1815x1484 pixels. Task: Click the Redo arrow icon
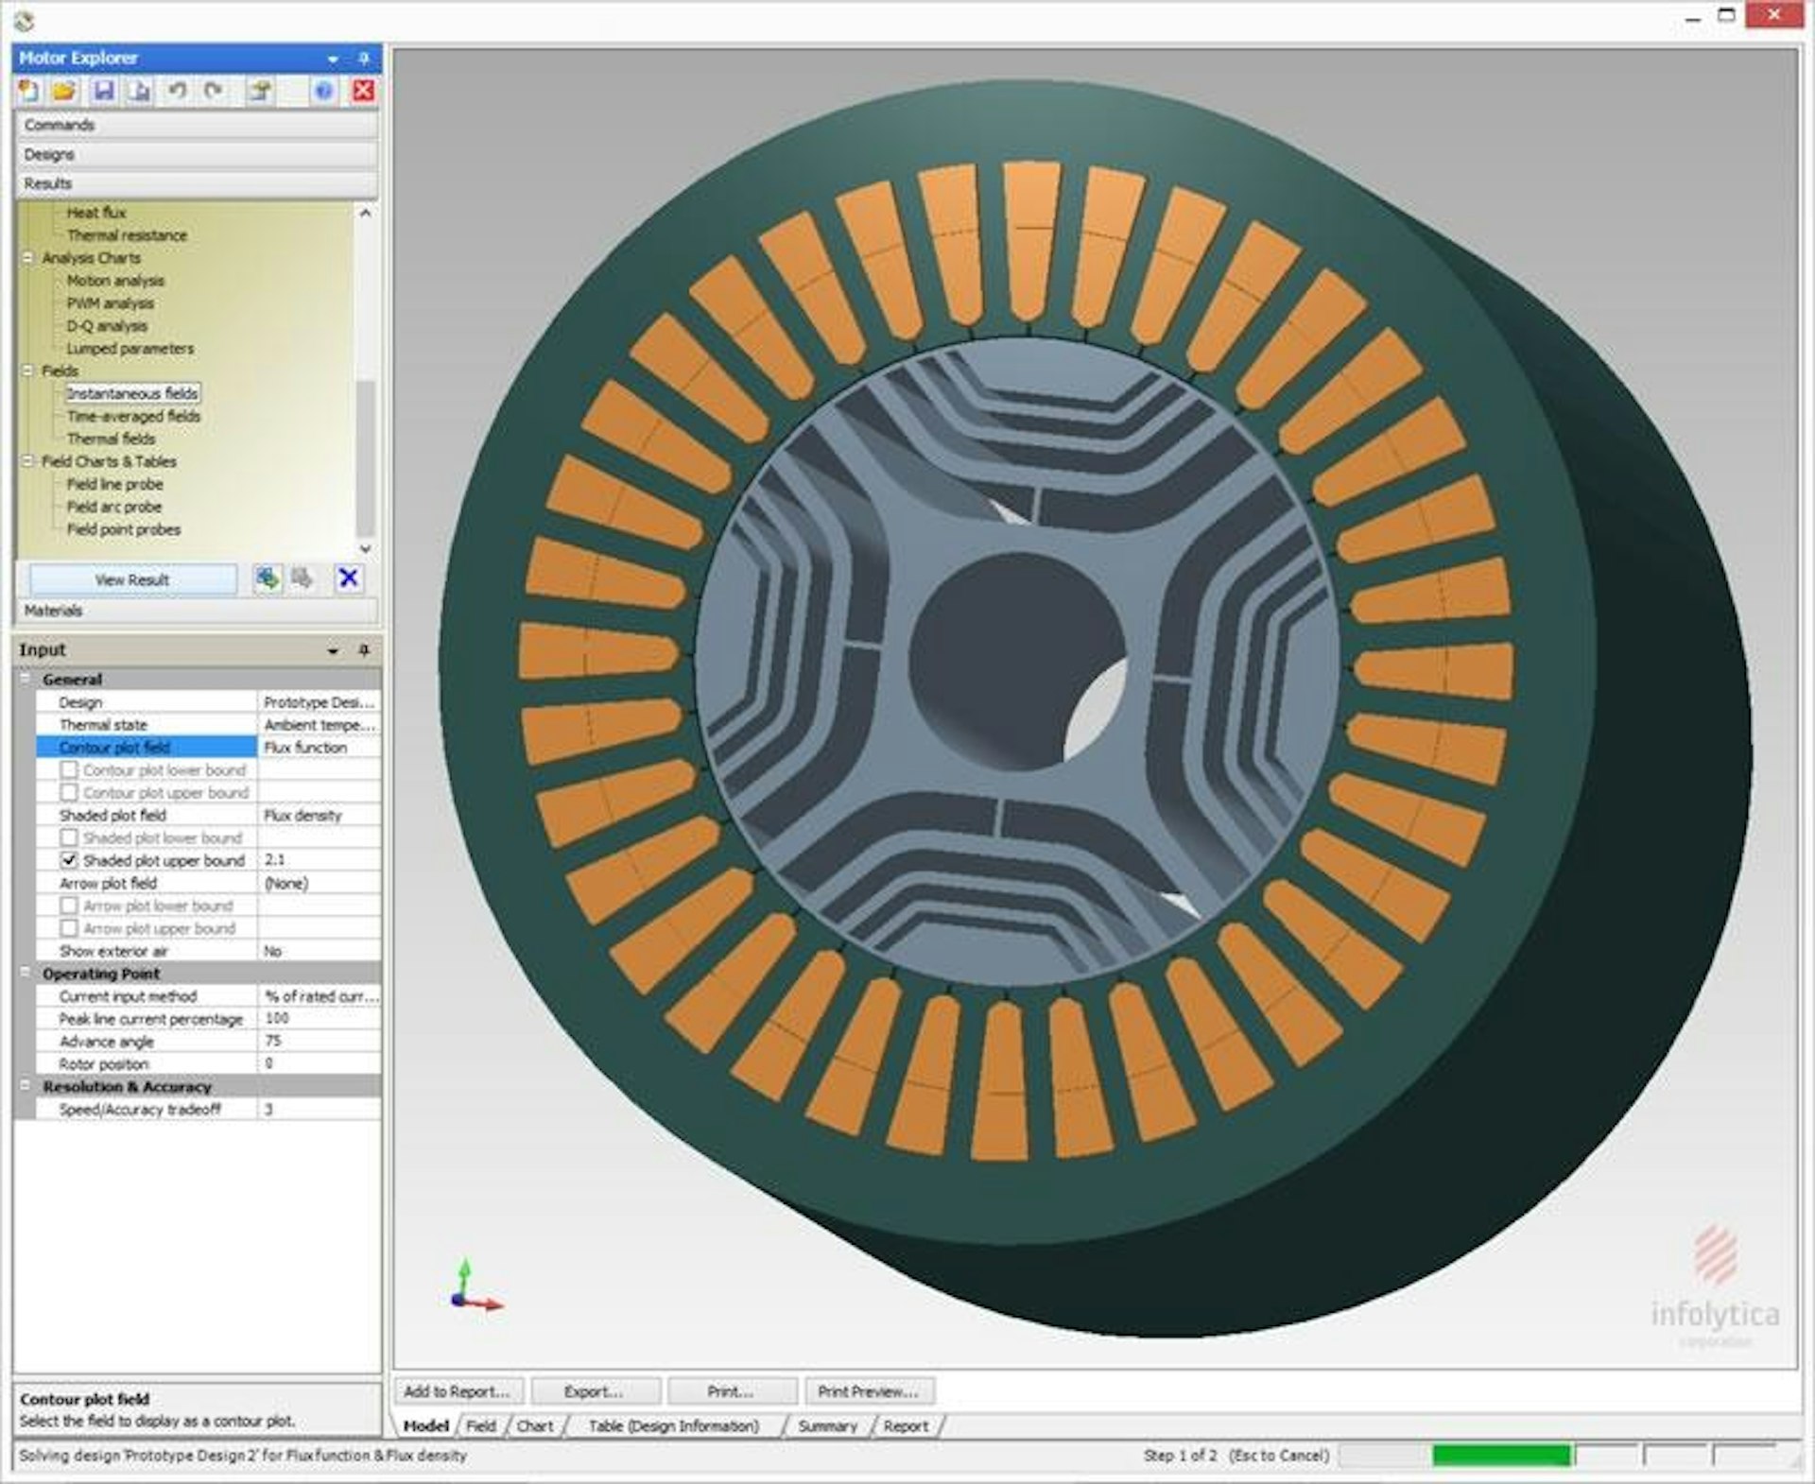click(x=215, y=91)
